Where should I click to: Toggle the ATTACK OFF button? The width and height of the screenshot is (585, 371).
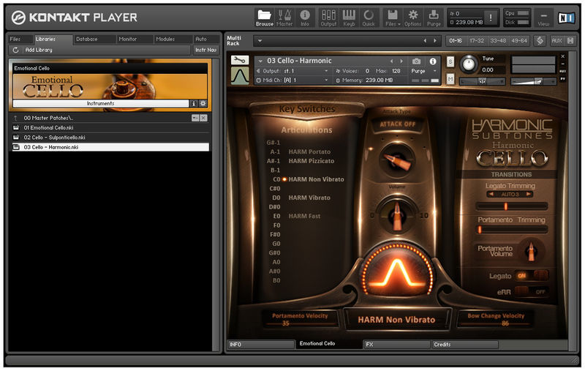(x=397, y=124)
